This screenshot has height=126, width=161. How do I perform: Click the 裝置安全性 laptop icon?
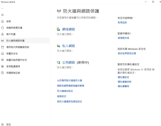point(3,54)
